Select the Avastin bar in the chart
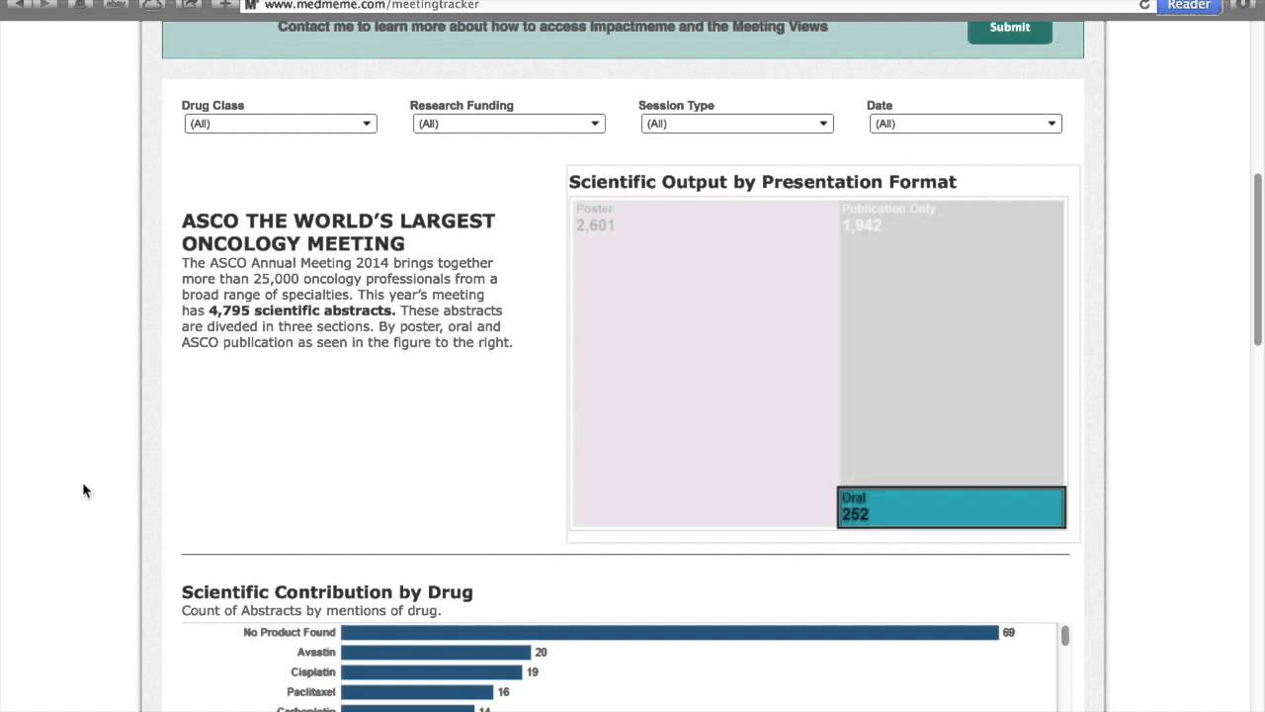This screenshot has height=712, width=1265. [436, 653]
